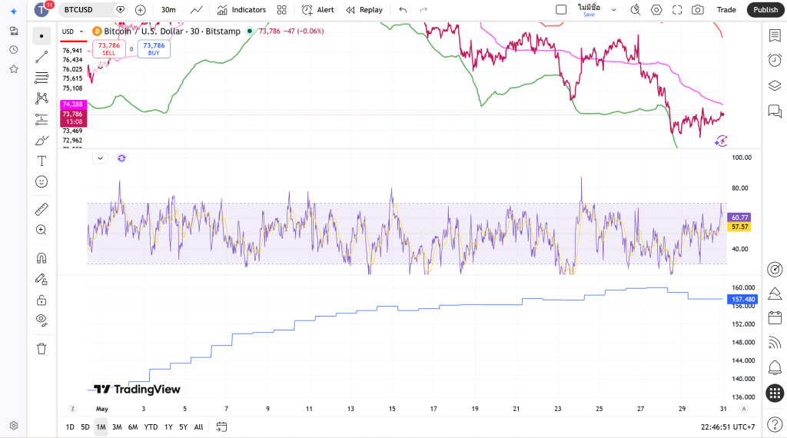787x438 pixels.
Task: Toggle lock all drawings
Action: point(42,300)
